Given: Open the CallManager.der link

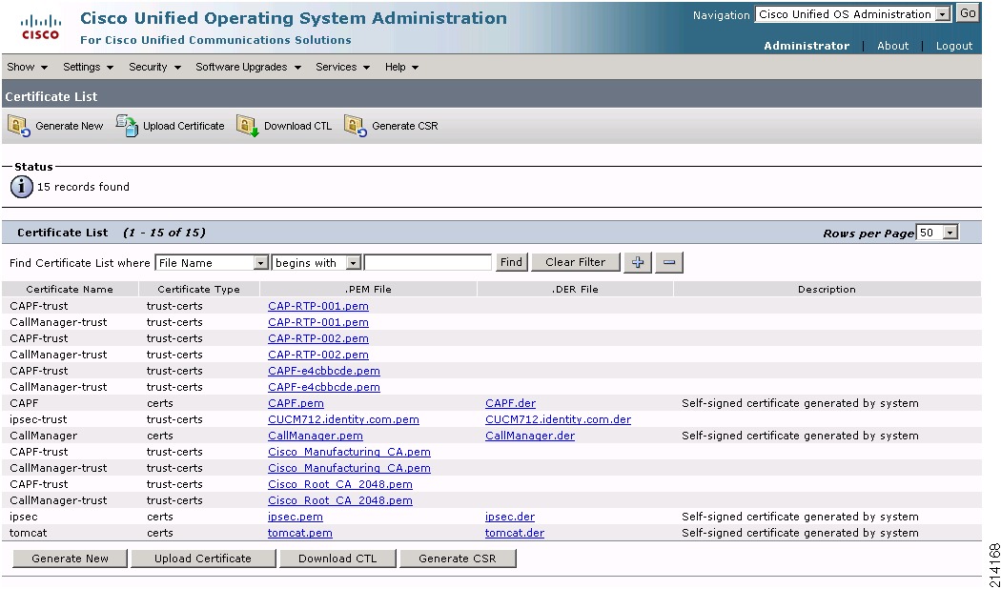Looking at the screenshot, I should [530, 436].
